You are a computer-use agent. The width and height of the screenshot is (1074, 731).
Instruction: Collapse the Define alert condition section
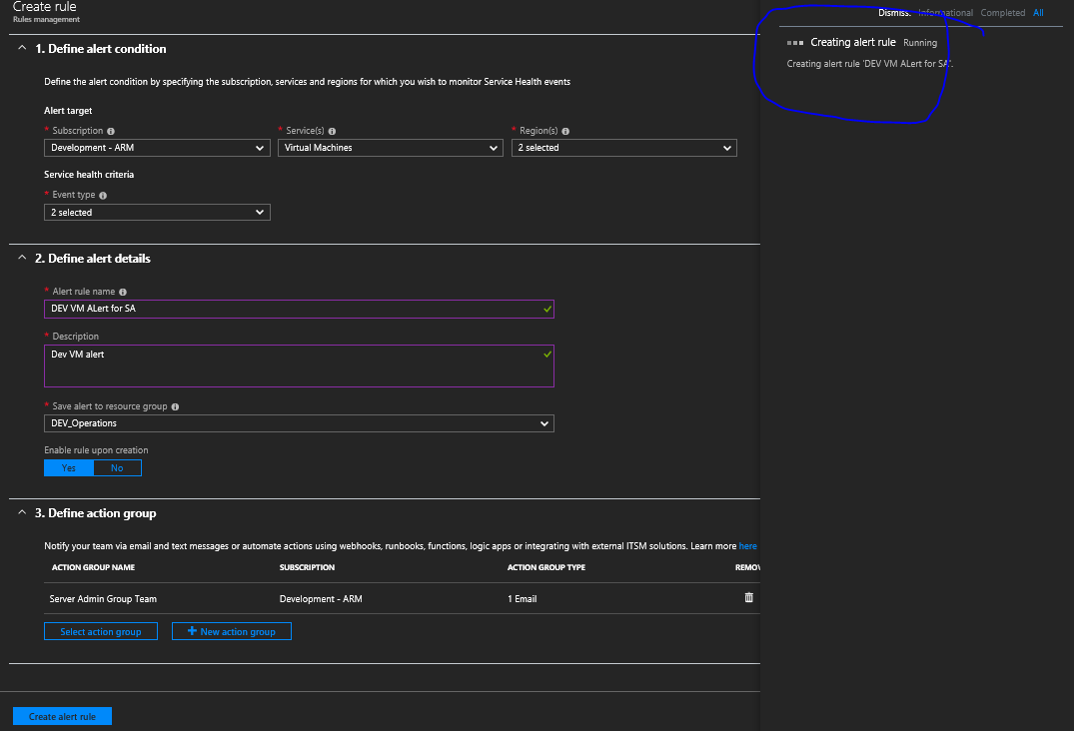22,48
